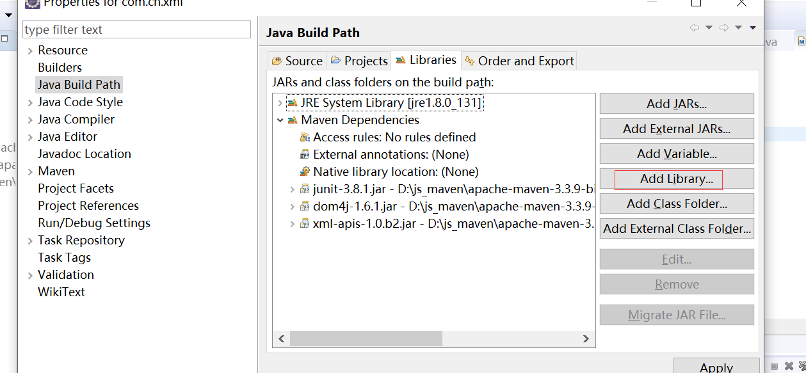This screenshot has height=373, width=806.
Task: Select 'External annotations: (None)' row
Action: 391,154
